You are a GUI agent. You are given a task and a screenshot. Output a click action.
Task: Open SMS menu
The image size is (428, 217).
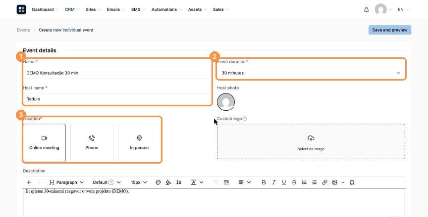(x=138, y=9)
